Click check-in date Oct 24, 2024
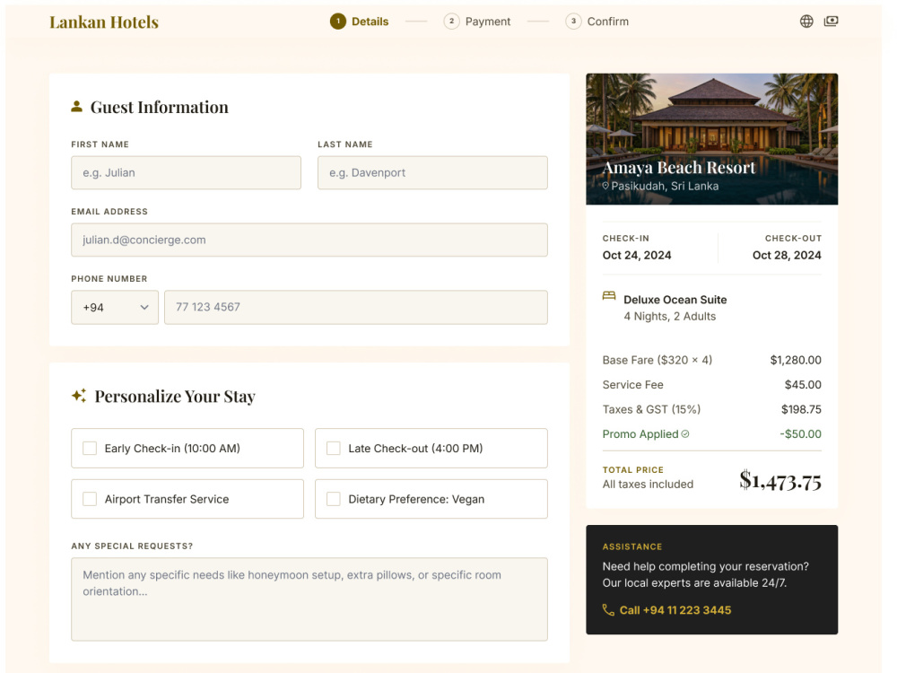Image resolution: width=897 pixels, height=673 pixels. [x=637, y=255]
